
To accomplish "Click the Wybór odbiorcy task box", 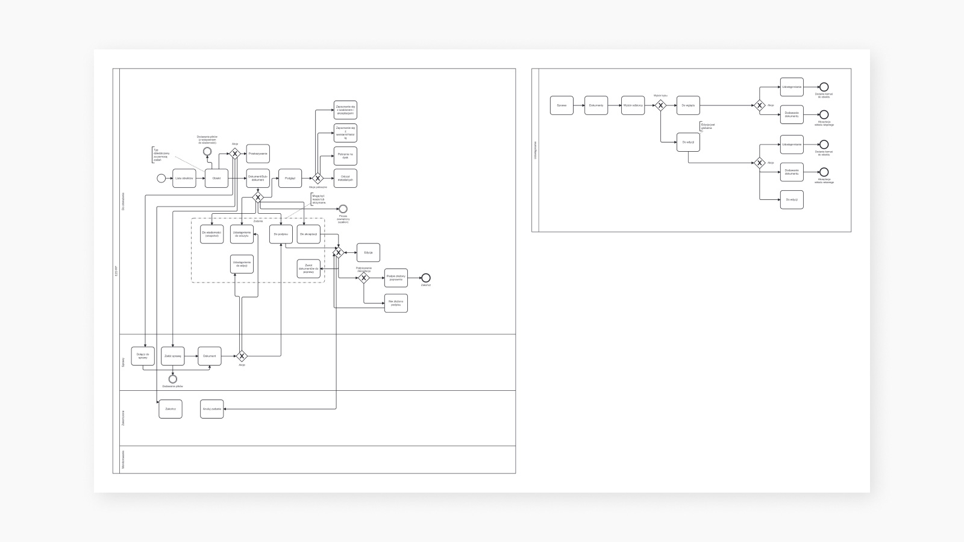I will [633, 105].
